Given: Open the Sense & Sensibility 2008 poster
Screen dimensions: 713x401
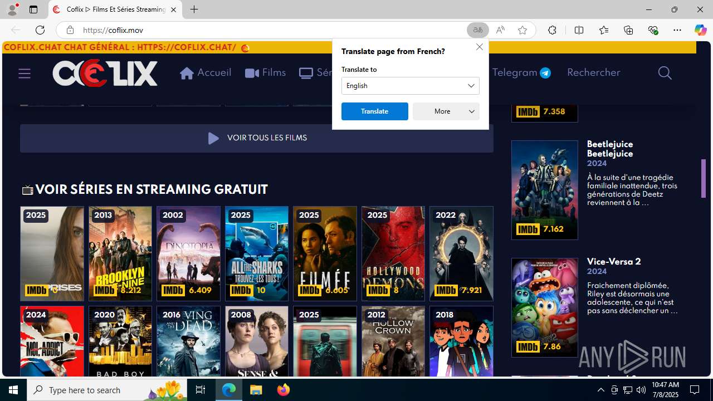Looking at the screenshot, I should pyautogui.click(x=256, y=341).
